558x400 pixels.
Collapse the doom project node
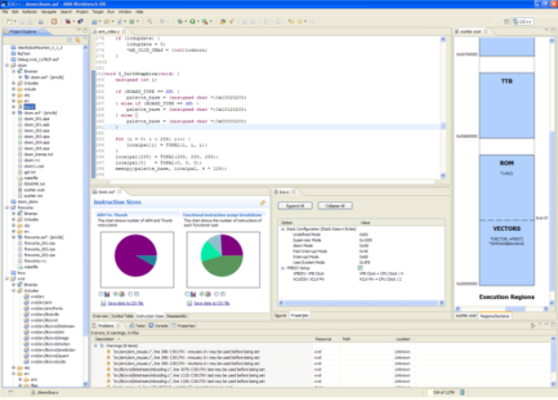pos(7,65)
